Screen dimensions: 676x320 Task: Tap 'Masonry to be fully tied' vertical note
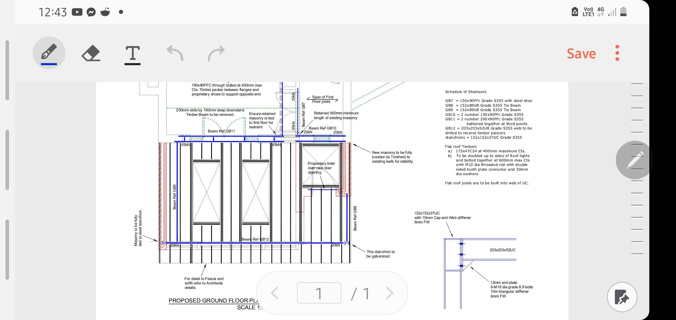(x=138, y=228)
